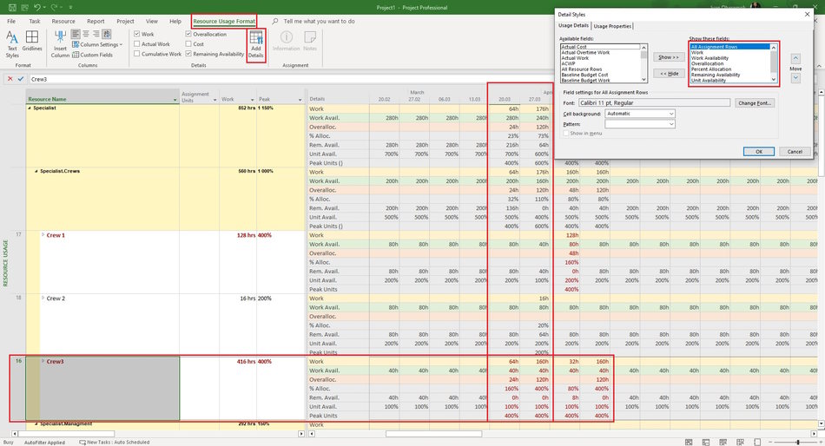The height and width of the screenshot is (446, 825).
Task: Open Work column filter arrow
Action: (x=253, y=100)
